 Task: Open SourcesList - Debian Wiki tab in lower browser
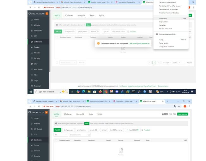tap(125, 101)
